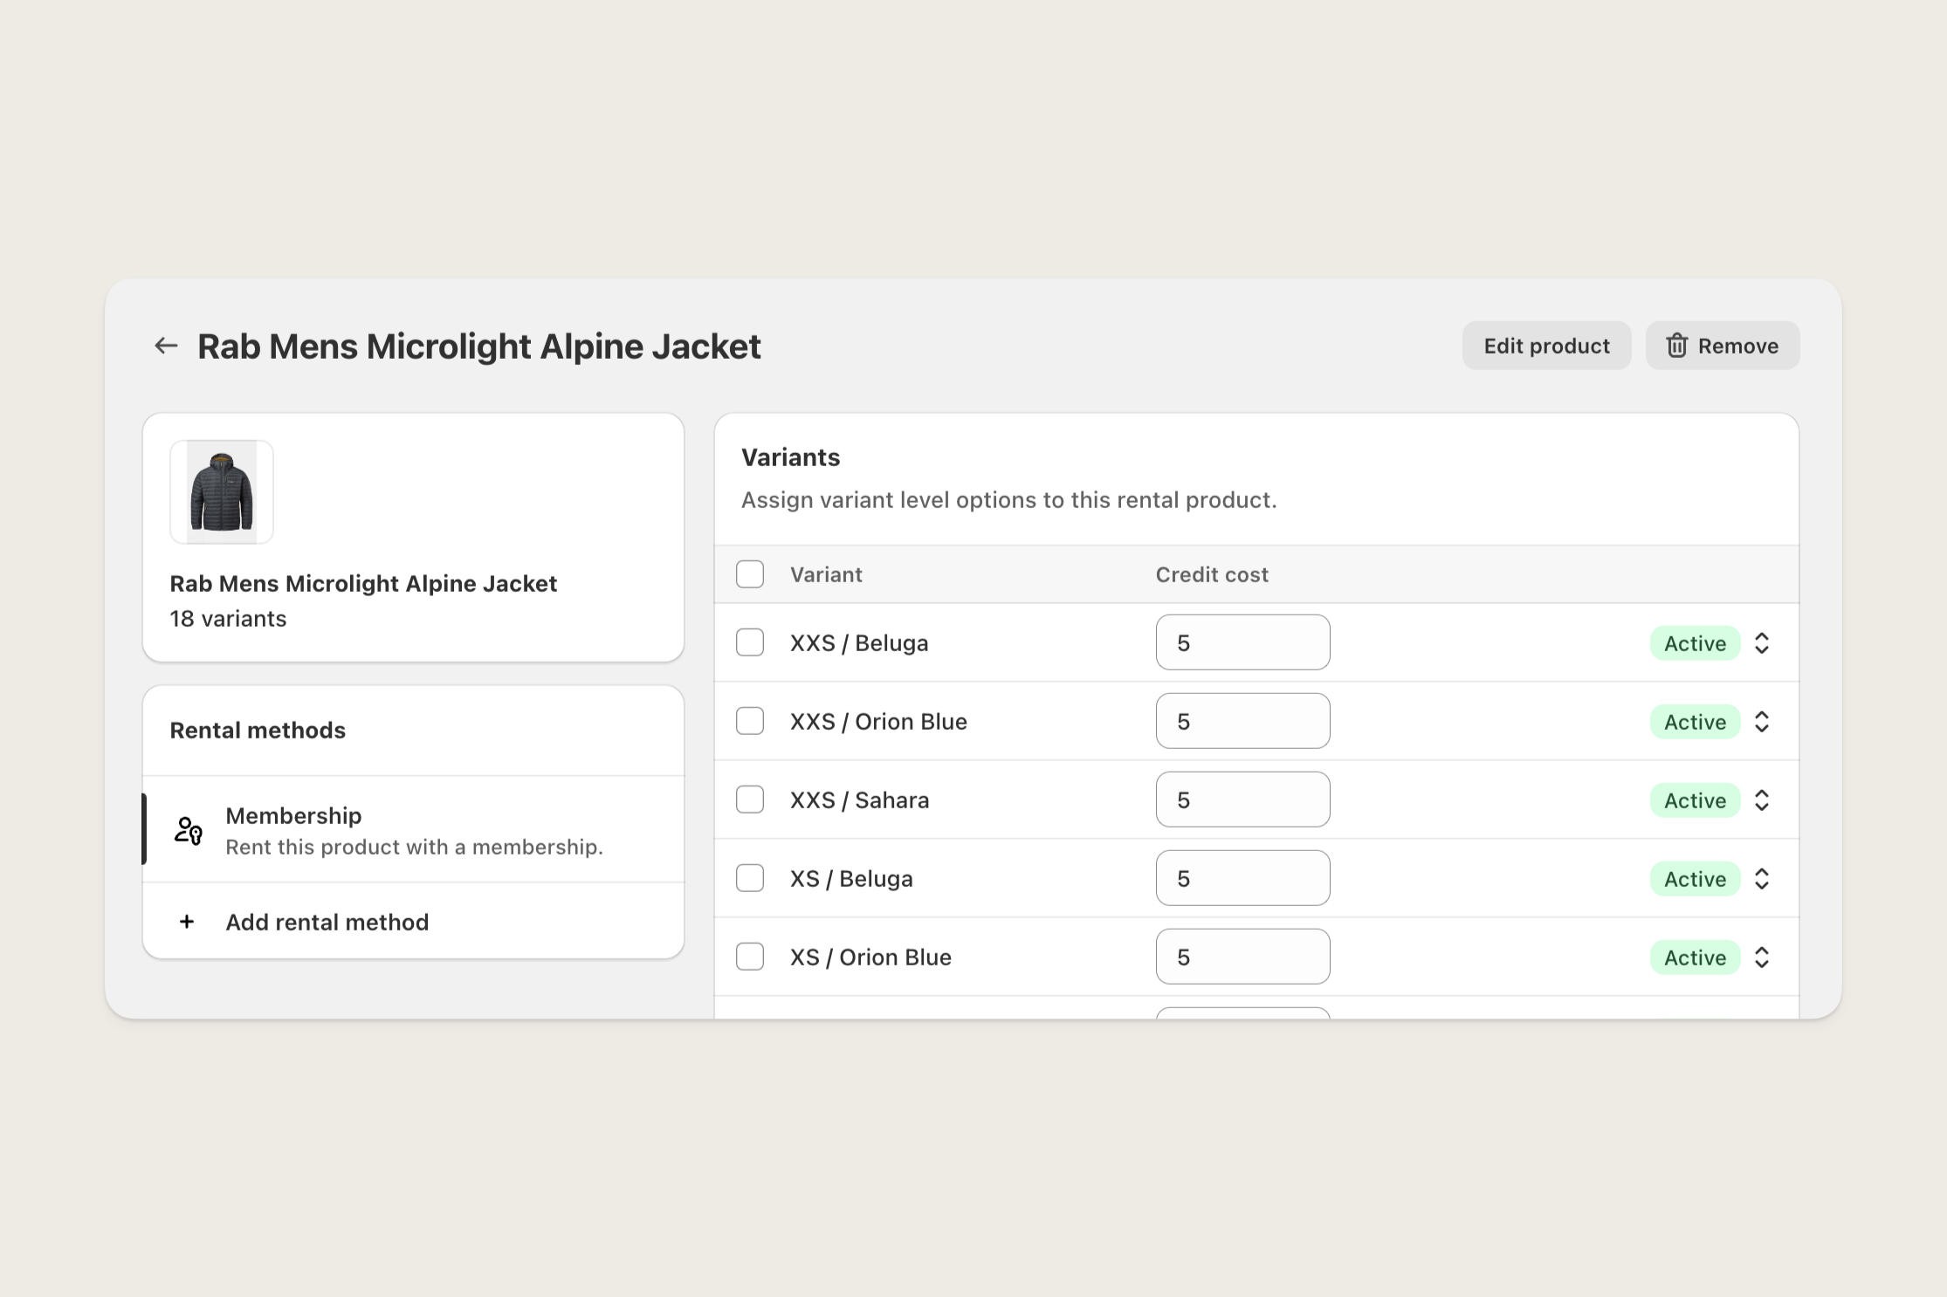
Task: Click the product name in the left card
Action: click(x=363, y=584)
